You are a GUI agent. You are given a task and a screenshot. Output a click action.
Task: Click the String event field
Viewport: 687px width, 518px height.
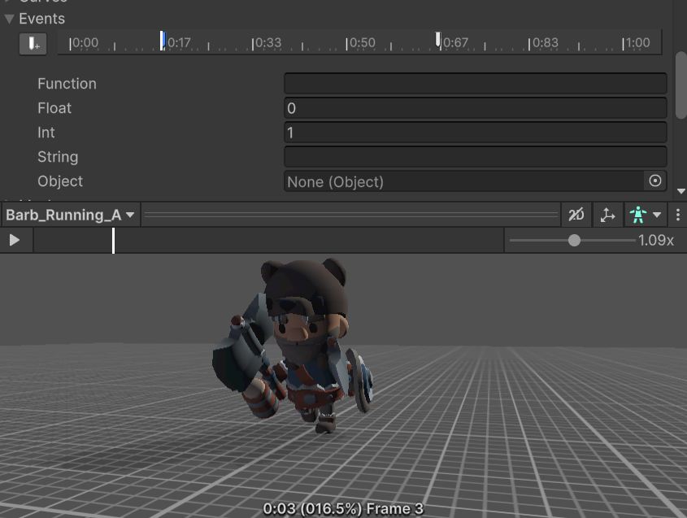click(x=476, y=156)
